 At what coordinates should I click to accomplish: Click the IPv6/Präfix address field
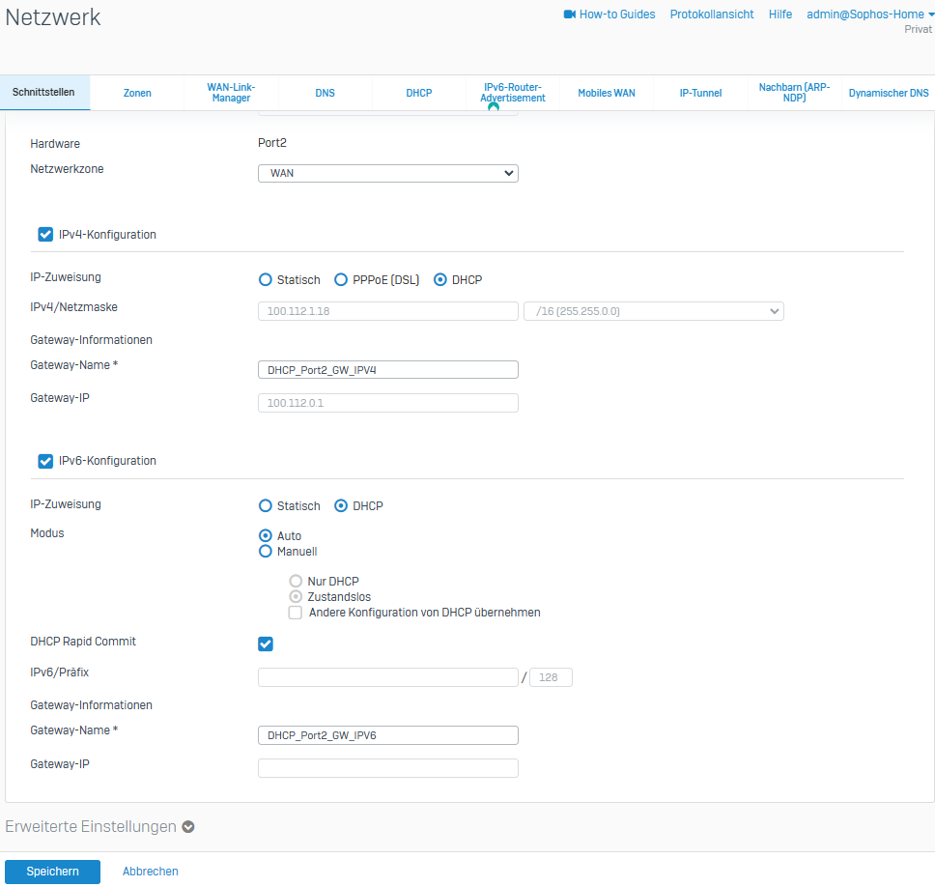point(388,677)
